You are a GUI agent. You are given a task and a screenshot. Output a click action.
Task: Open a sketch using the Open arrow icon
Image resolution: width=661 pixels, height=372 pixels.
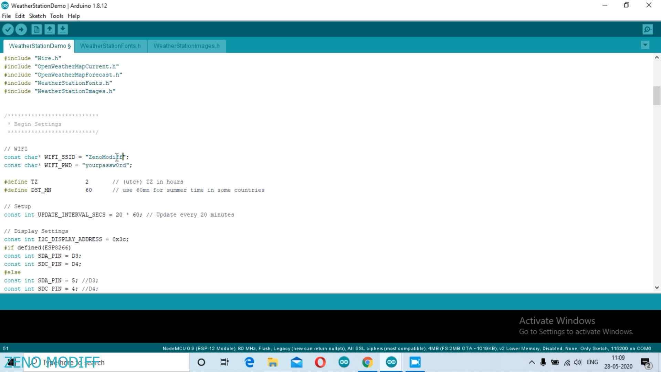[x=50, y=30]
